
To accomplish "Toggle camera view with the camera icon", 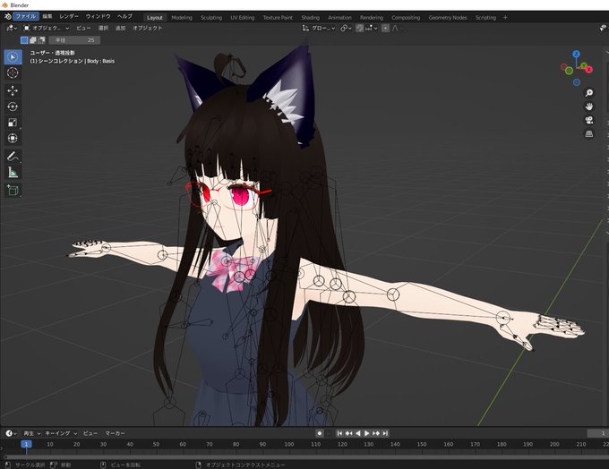I will tap(589, 120).
